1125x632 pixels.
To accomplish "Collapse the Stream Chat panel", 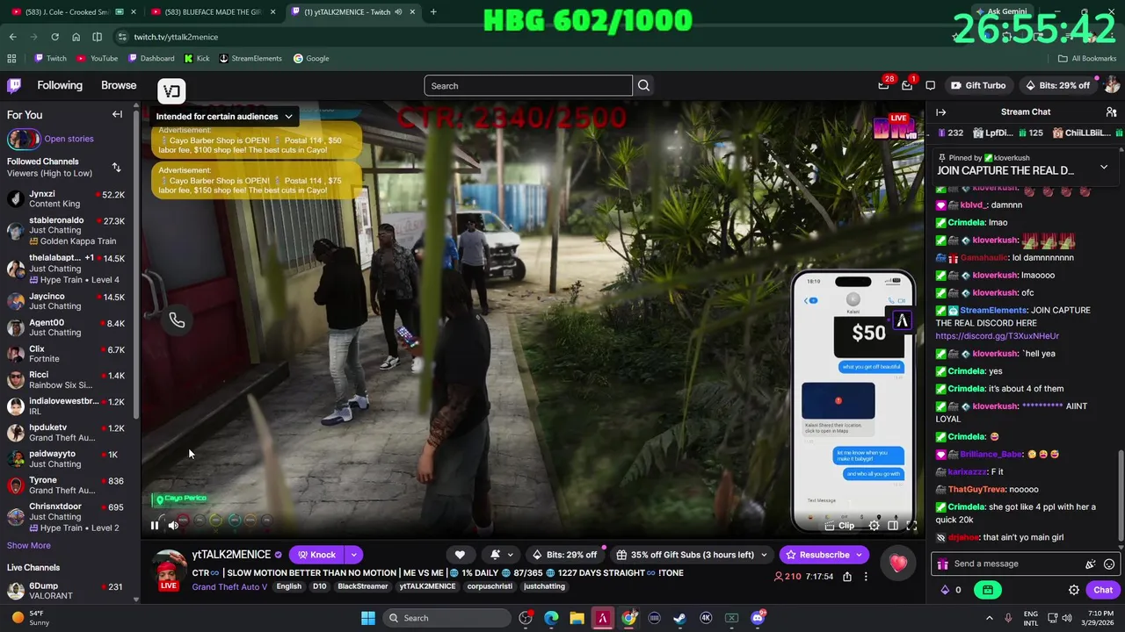I will 940,111.
